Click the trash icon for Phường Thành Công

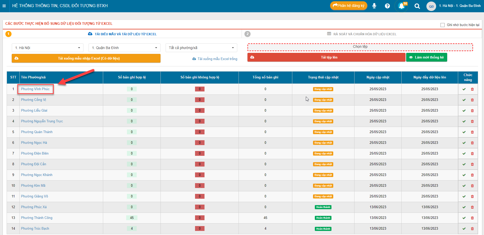pyautogui.click(x=472, y=218)
